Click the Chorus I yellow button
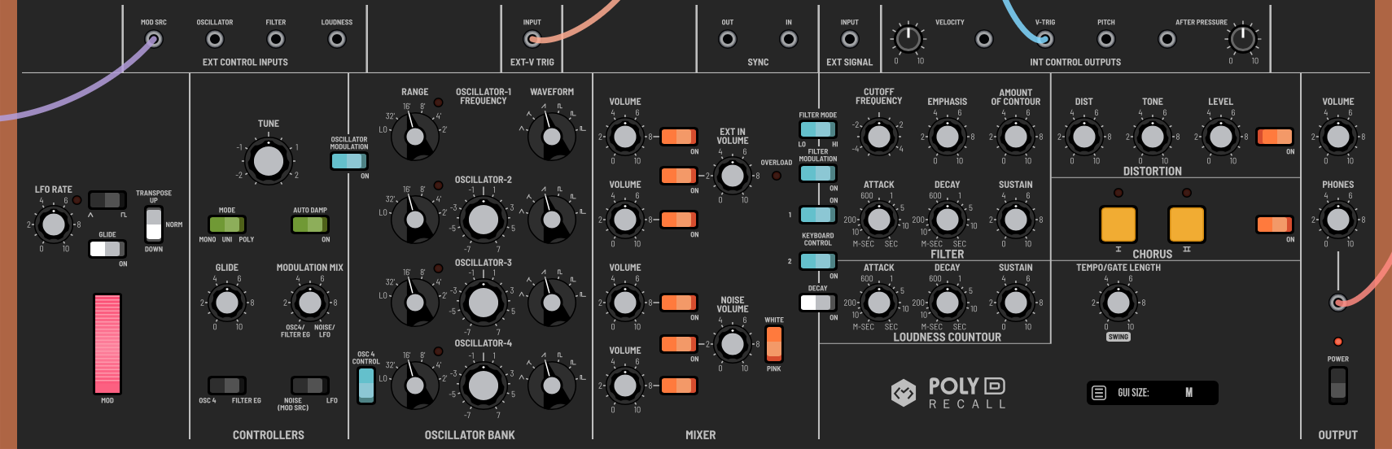 (x=1118, y=224)
